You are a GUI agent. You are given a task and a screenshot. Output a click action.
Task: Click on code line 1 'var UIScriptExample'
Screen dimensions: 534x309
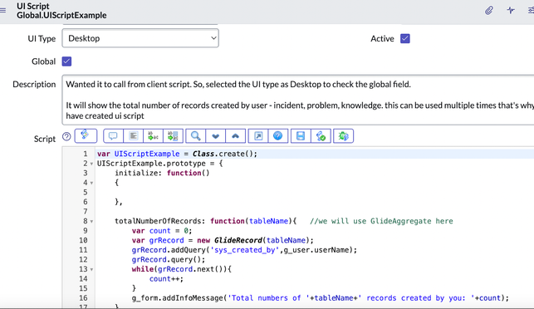pyautogui.click(x=177, y=154)
